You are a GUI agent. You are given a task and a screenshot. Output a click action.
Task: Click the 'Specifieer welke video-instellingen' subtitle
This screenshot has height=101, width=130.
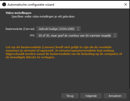click(43, 16)
